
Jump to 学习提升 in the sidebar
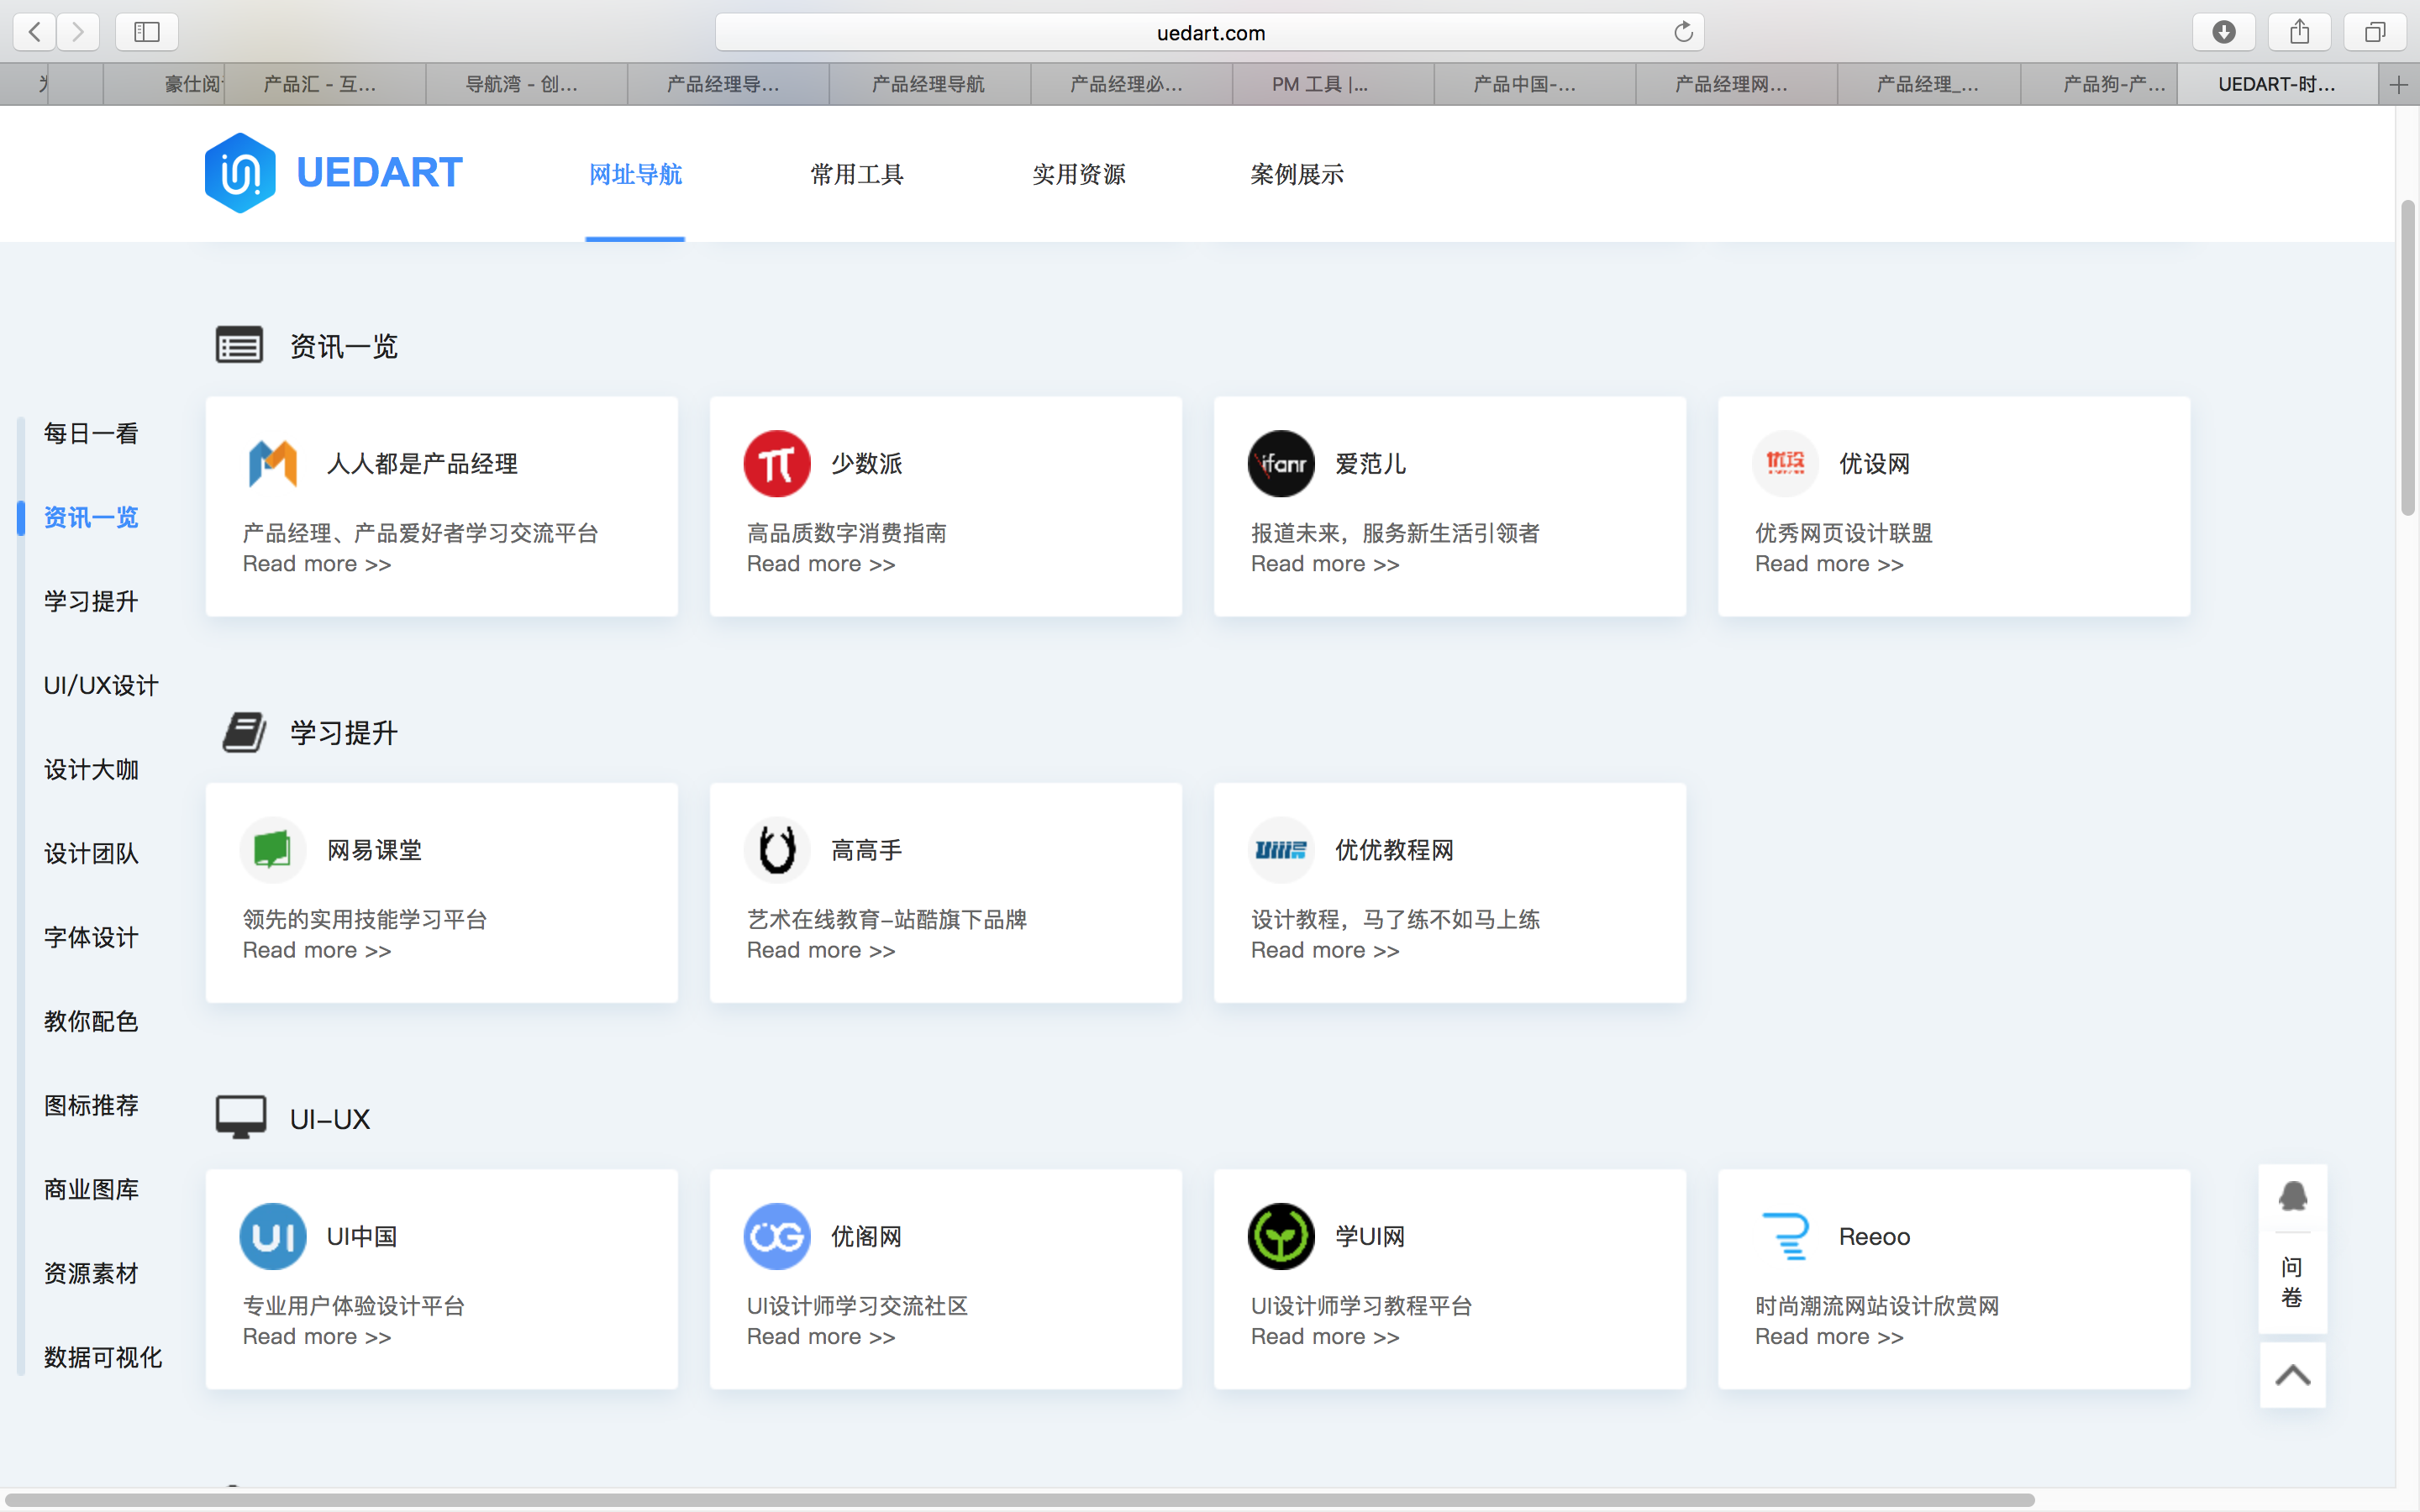click(91, 601)
